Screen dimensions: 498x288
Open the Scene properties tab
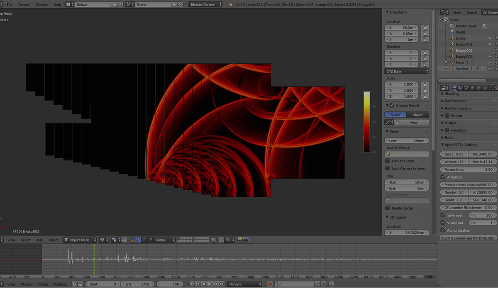tap(466, 88)
